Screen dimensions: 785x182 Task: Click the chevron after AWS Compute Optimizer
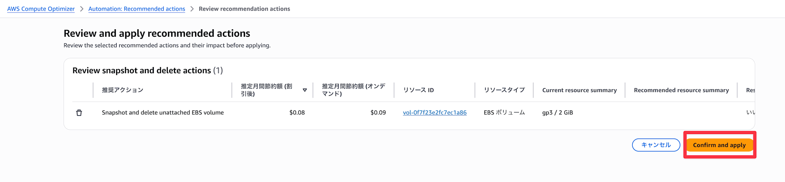82,9
